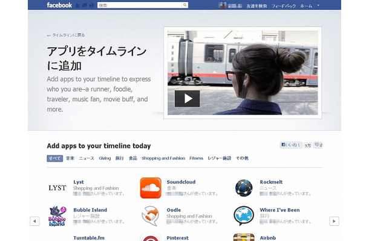
Task: Click the send button beside like count
Action: point(318,145)
